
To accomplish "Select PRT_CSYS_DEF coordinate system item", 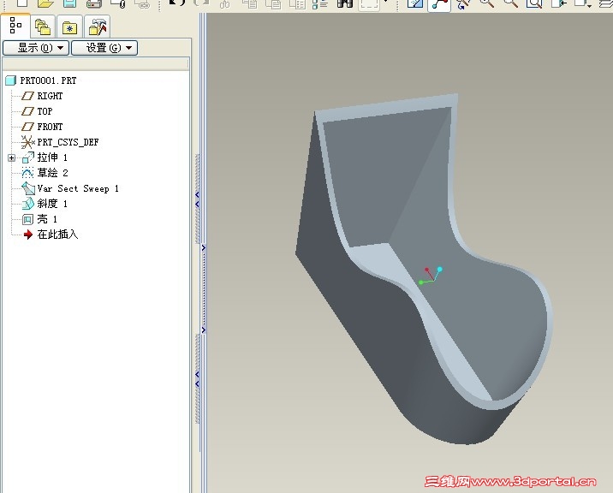I will click(x=60, y=142).
